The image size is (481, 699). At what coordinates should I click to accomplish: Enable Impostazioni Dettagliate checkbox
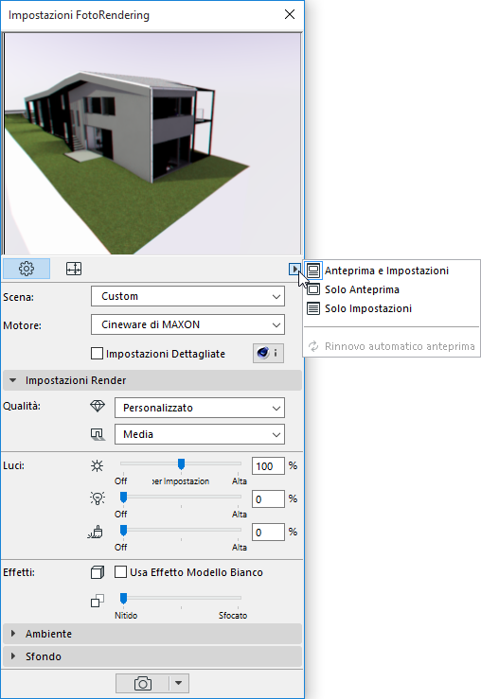click(x=97, y=354)
